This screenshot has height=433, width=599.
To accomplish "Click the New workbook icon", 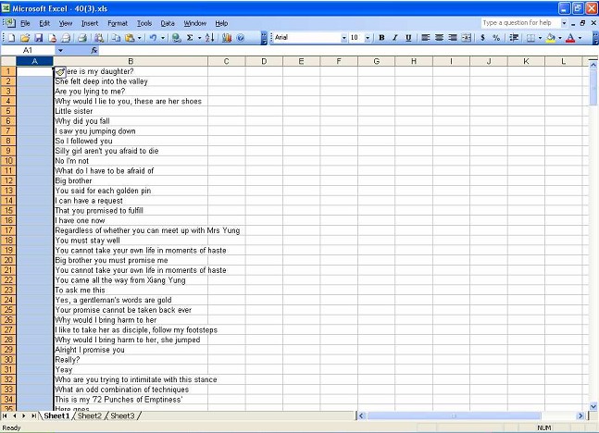I will pyautogui.click(x=12, y=37).
